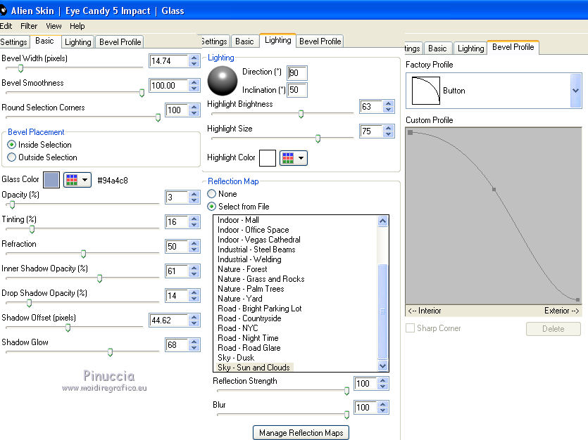Select the Inside Selection radio button
This screenshot has width=588, height=440.
(x=12, y=145)
